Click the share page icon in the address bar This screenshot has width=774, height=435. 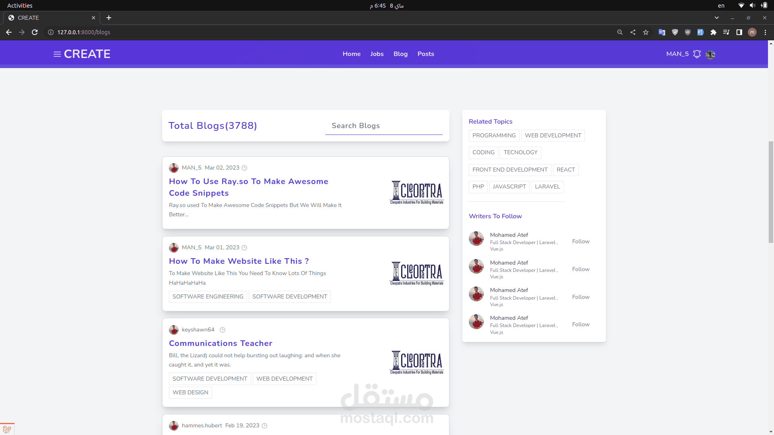[633, 32]
